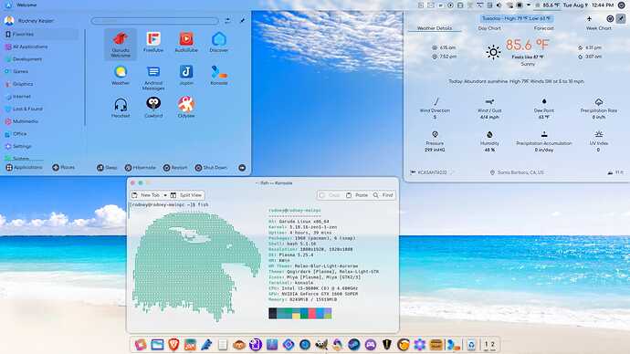Click Find in Konsole toolbar
The image size is (630, 354).
tap(383, 195)
